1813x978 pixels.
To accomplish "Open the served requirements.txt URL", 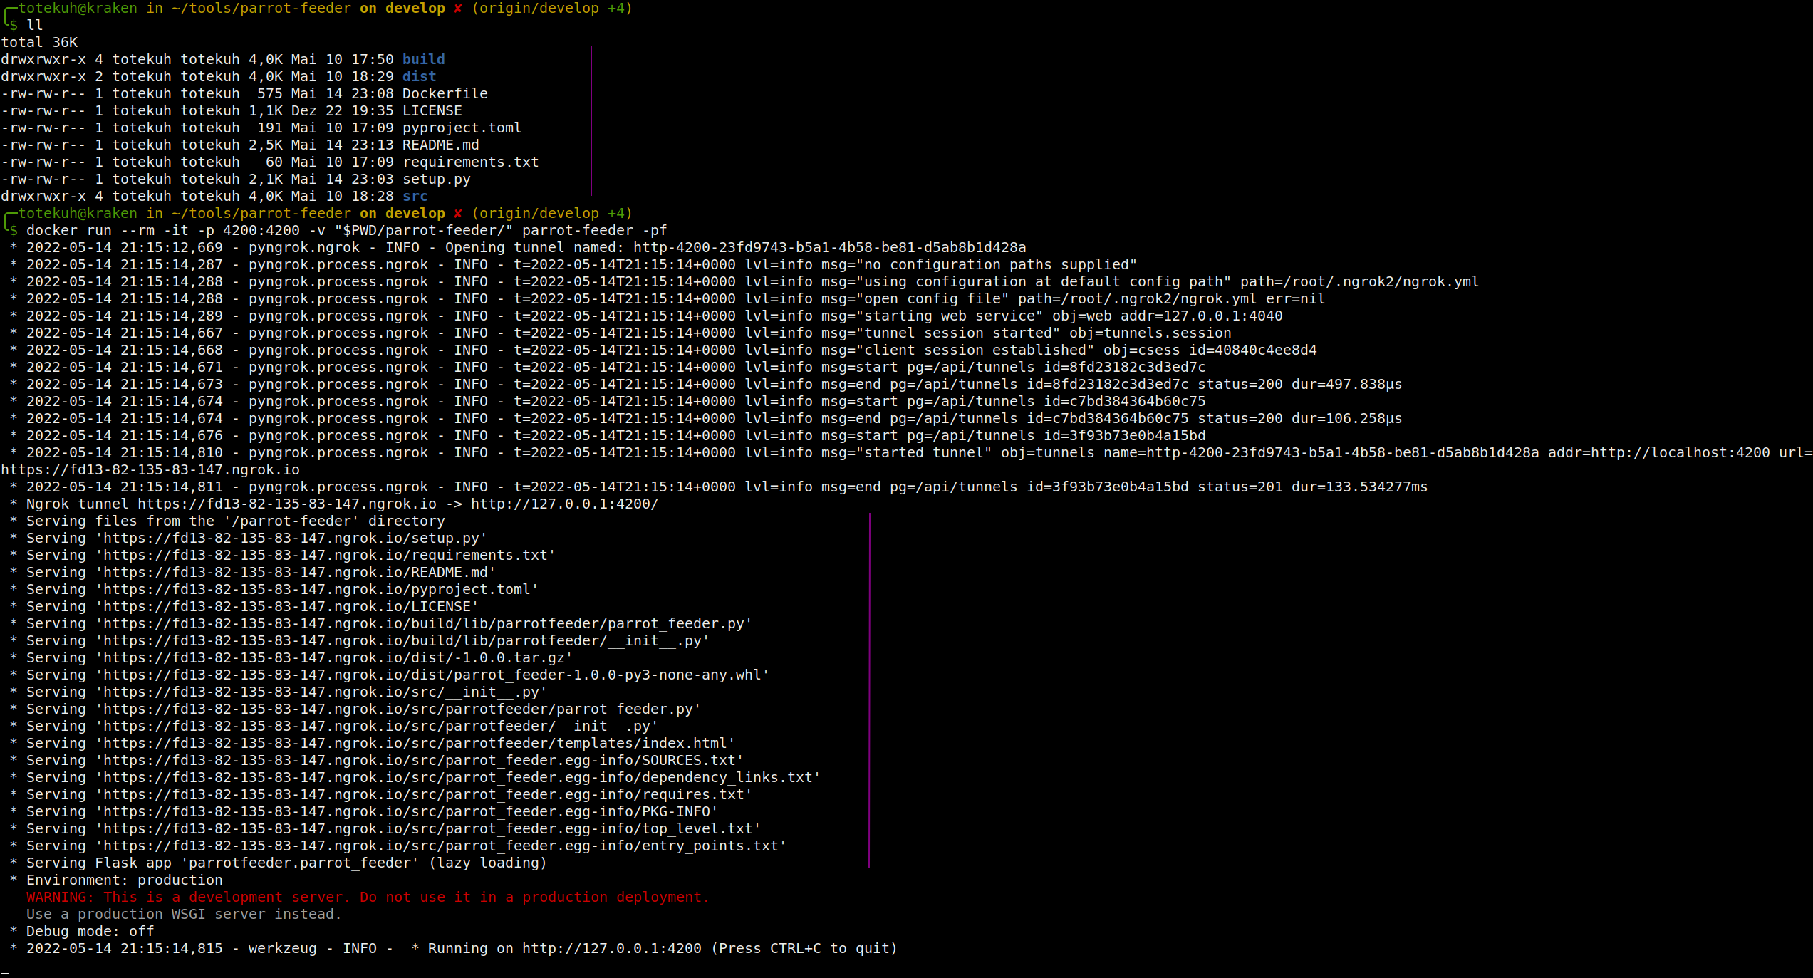I will [326, 556].
